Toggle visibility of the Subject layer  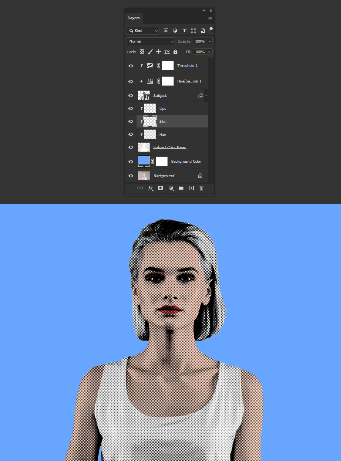(x=131, y=95)
